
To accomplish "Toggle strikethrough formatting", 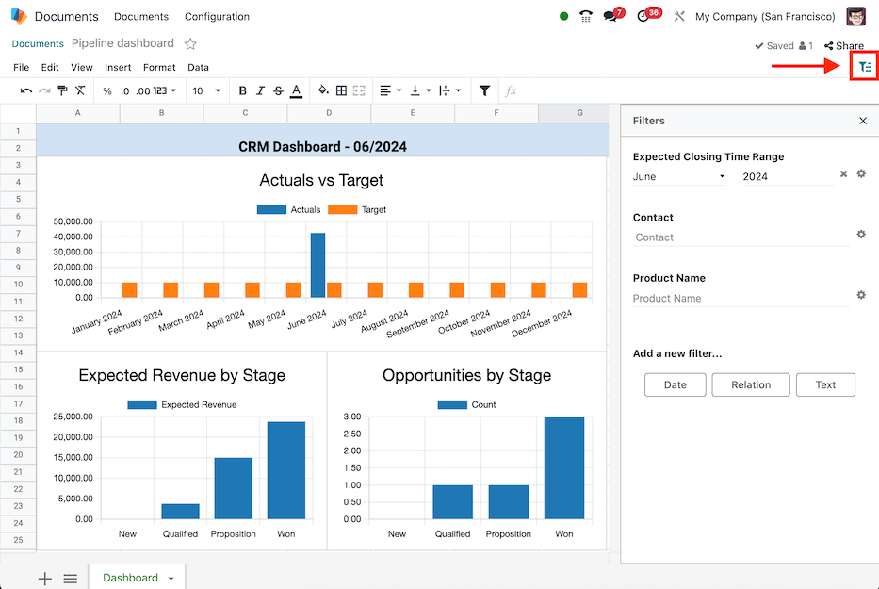I will point(278,91).
